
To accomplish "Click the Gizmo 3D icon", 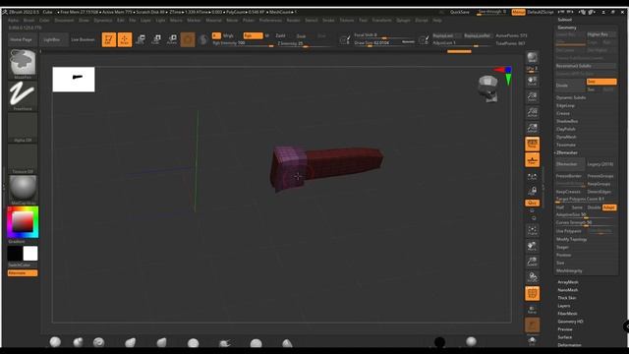I will pos(188,39).
